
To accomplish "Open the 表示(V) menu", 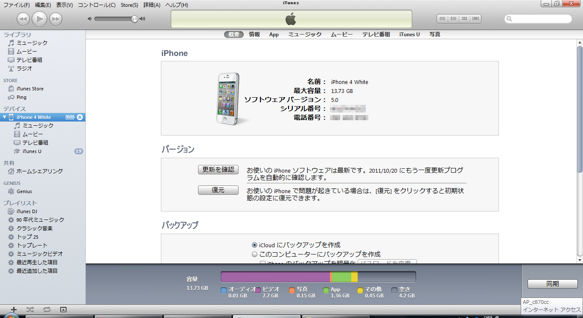I will click(x=64, y=5).
